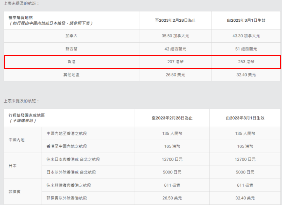Click the 42 紐西蘭元 cell
This screenshot has height=205, width=282.
tap(175, 49)
